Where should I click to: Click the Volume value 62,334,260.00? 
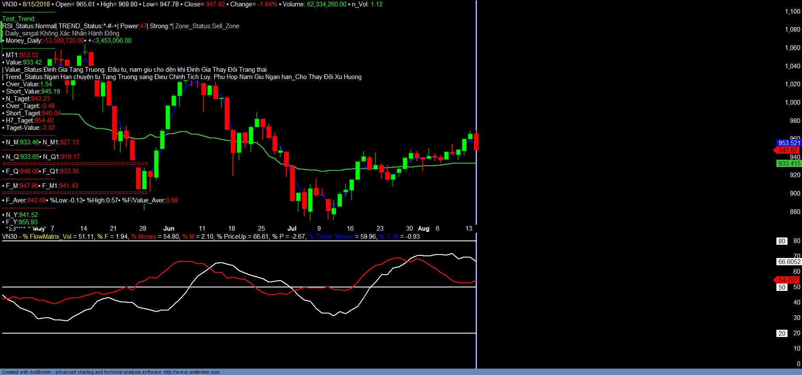[x=326, y=4]
